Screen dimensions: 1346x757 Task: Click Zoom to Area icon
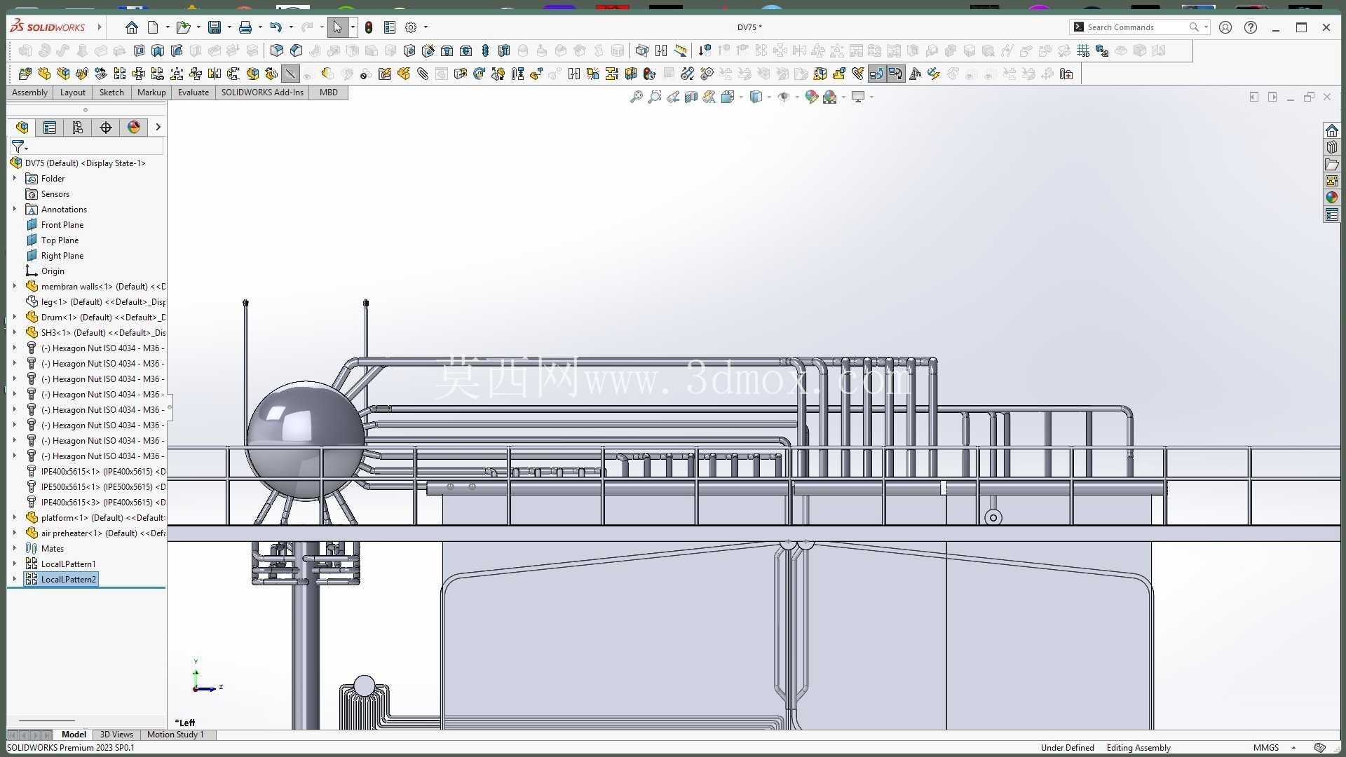coord(654,97)
